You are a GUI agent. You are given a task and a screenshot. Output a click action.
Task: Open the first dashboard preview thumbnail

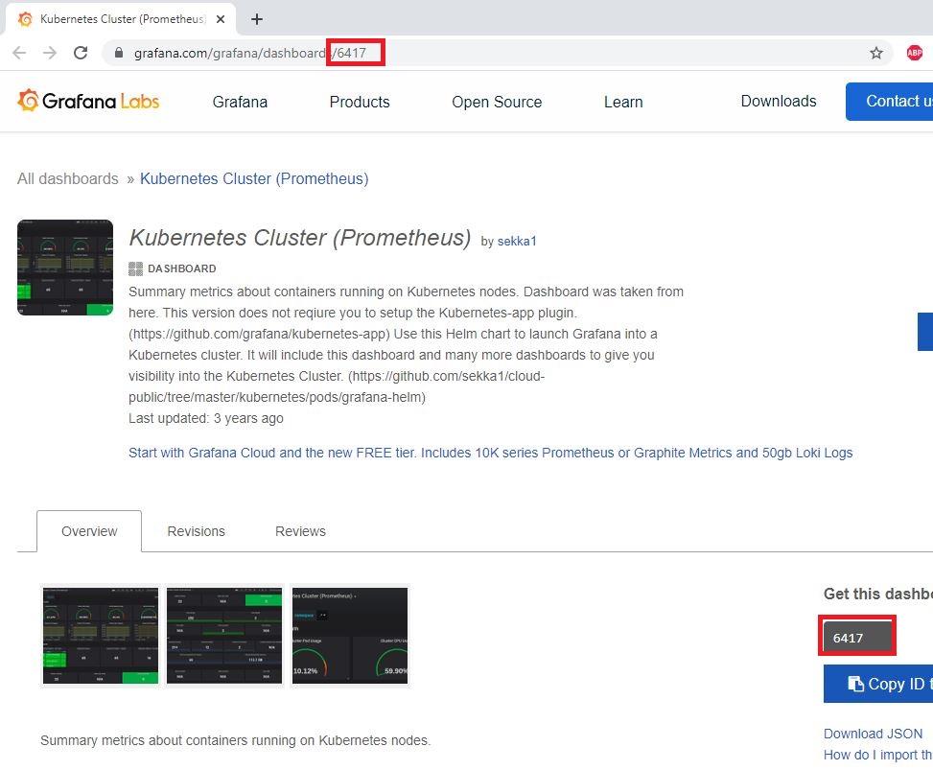100,635
